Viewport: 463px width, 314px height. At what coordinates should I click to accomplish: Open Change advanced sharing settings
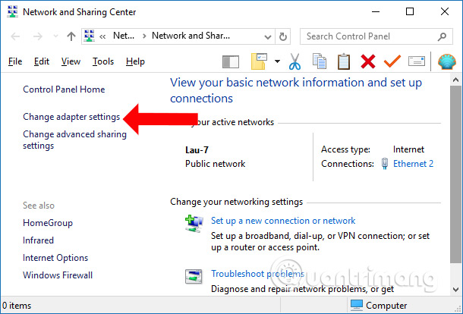point(74,140)
